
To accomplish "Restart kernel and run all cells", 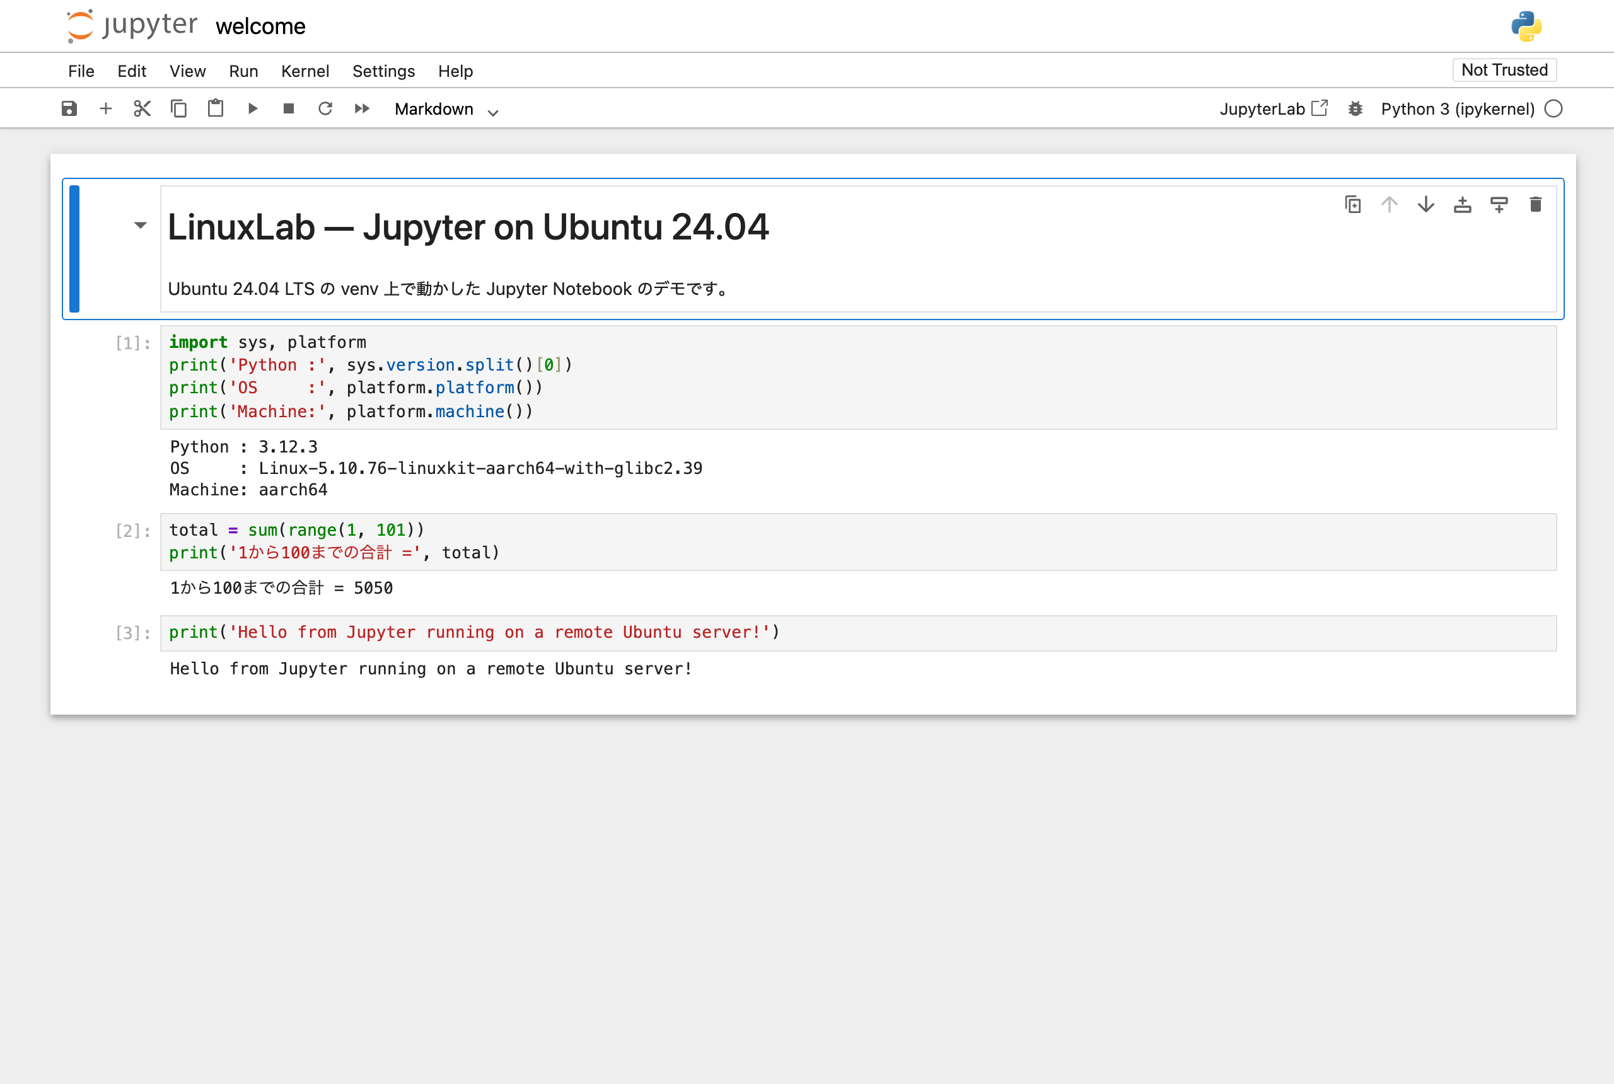I will (x=363, y=108).
